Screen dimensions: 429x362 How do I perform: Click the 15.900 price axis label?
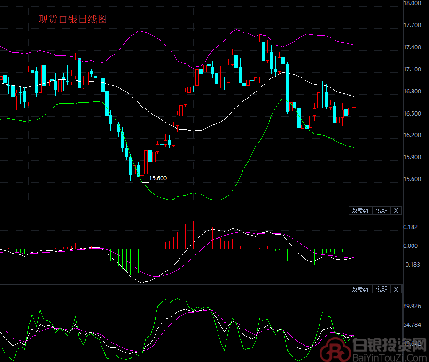pyautogui.click(x=412, y=157)
